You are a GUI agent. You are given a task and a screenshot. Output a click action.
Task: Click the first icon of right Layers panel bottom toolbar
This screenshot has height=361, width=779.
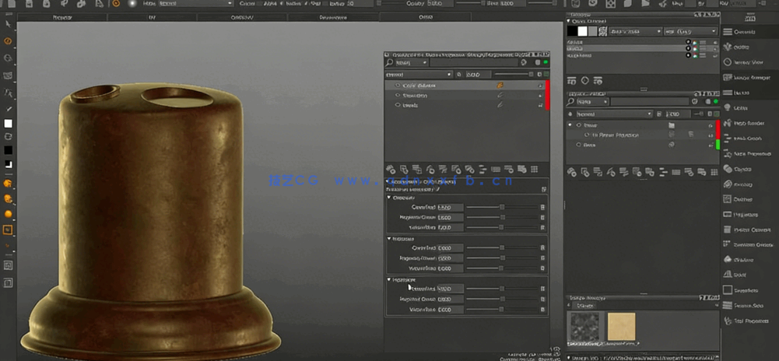tap(572, 172)
